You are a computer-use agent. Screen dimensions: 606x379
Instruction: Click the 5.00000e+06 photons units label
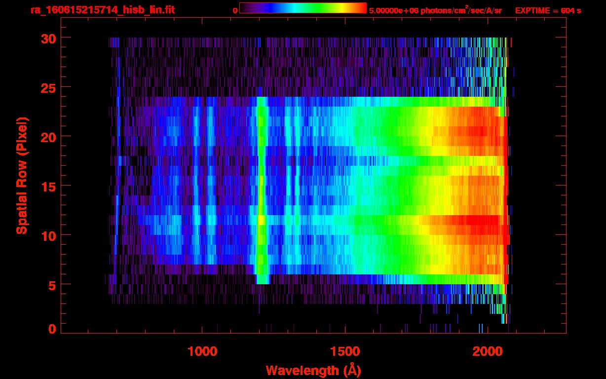point(435,10)
